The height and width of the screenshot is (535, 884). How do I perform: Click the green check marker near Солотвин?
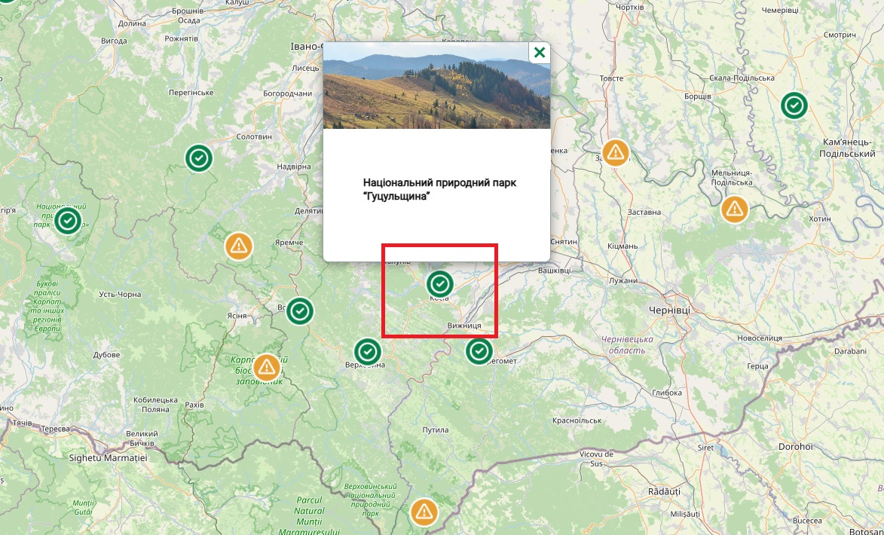pos(199,158)
